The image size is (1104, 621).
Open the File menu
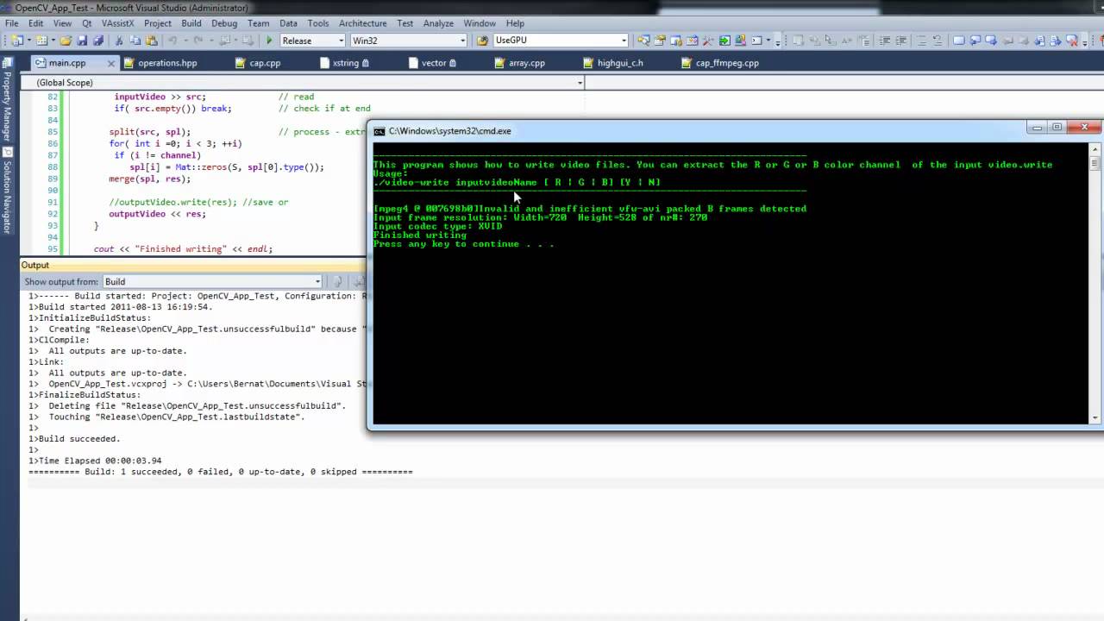tap(12, 23)
